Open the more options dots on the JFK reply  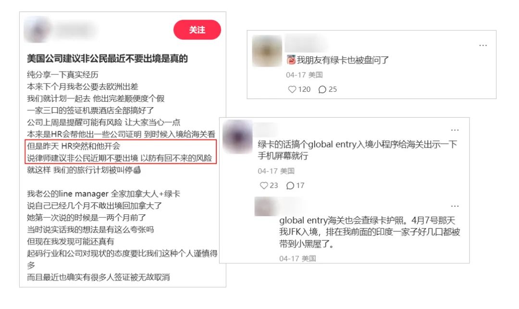tap(455, 206)
